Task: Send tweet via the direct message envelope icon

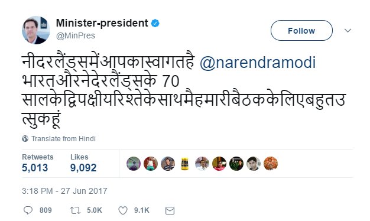Action: click(x=170, y=210)
